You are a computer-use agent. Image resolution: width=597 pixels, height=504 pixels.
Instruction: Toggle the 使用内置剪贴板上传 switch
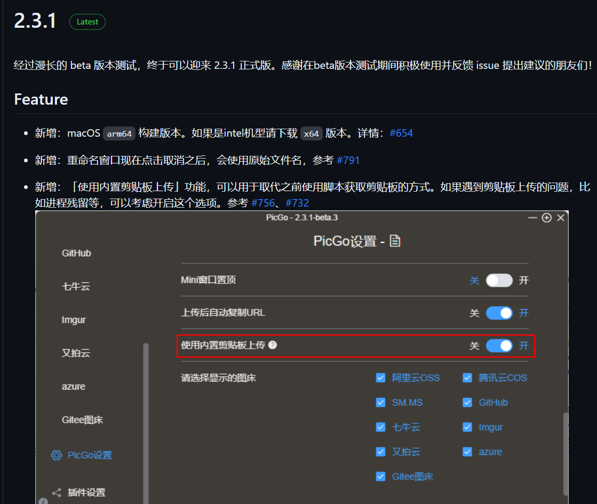[499, 345]
